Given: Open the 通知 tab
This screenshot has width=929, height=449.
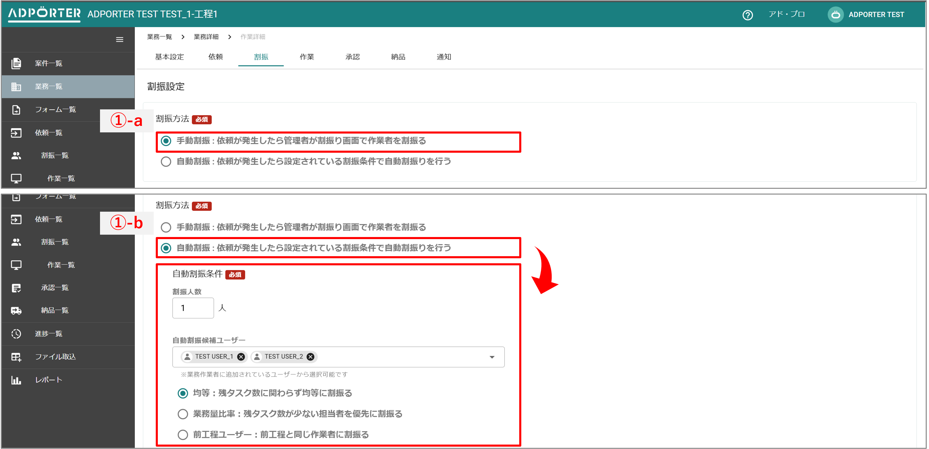Looking at the screenshot, I should coord(444,57).
